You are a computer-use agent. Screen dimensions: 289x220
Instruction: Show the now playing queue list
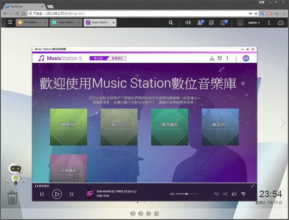(x=243, y=194)
